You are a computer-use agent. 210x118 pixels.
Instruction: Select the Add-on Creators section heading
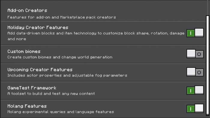tap(27, 10)
